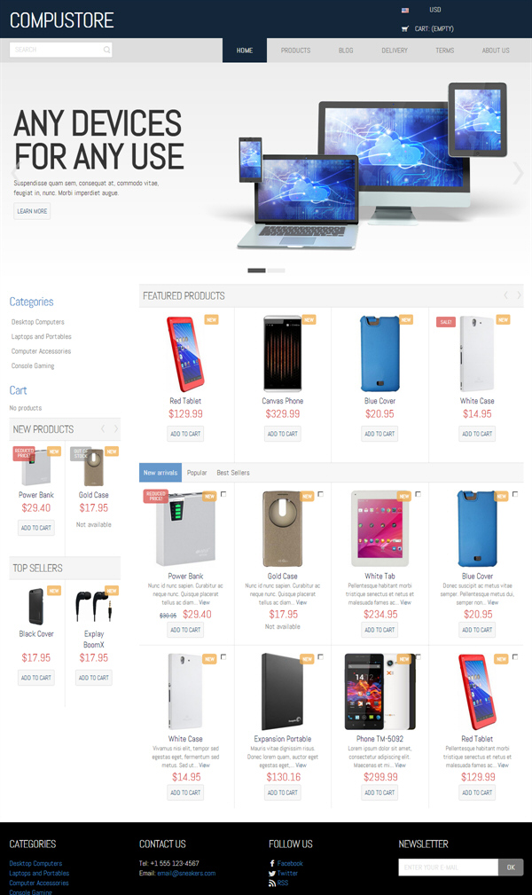The image size is (532, 895).
Task: Tick compare checkbox for Power Bank
Action: point(223,494)
